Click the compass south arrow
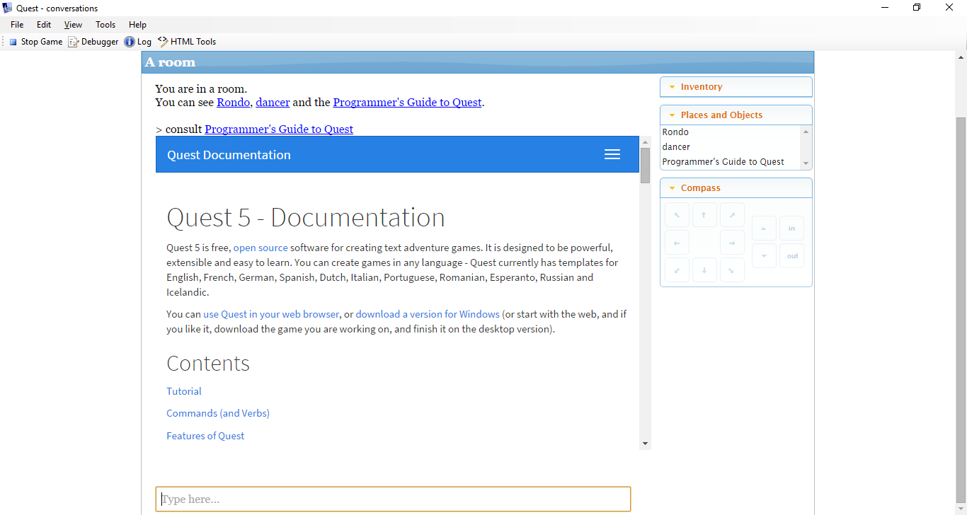 click(704, 270)
